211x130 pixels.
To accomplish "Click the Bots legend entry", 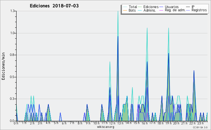I will point(129,10).
